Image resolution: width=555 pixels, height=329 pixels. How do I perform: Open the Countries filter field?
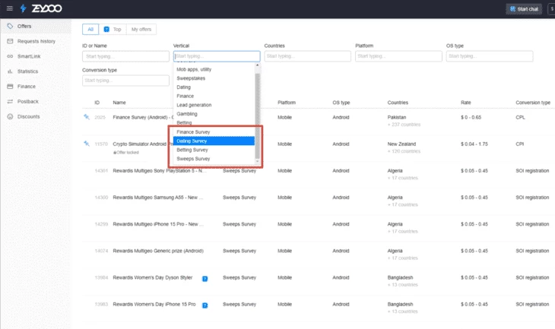[x=308, y=56]
